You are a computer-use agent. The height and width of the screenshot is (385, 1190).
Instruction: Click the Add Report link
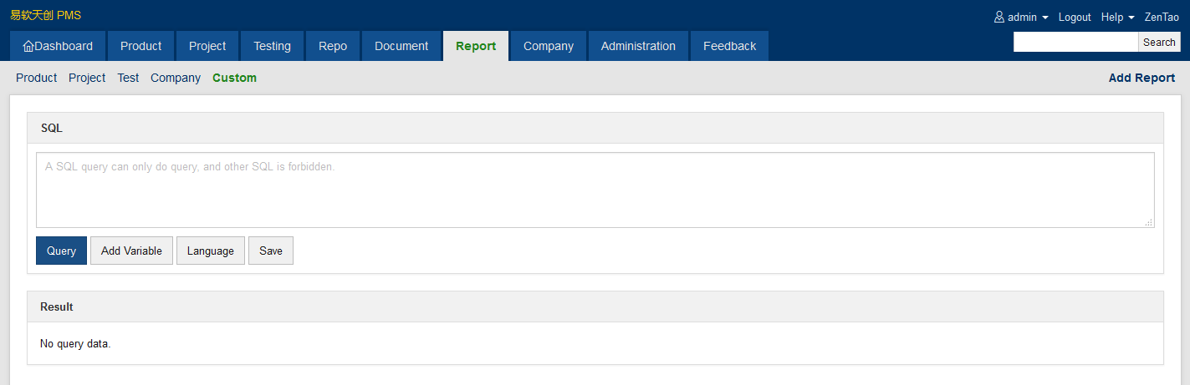(x=1141, y=78)
